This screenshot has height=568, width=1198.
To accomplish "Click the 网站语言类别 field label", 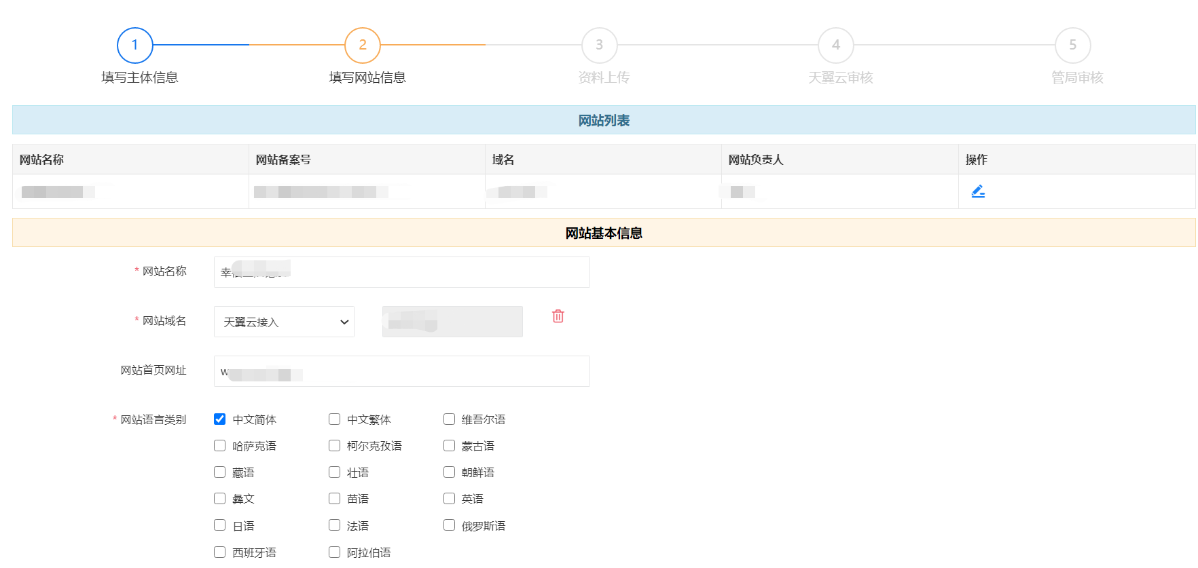I will point(153,419).
